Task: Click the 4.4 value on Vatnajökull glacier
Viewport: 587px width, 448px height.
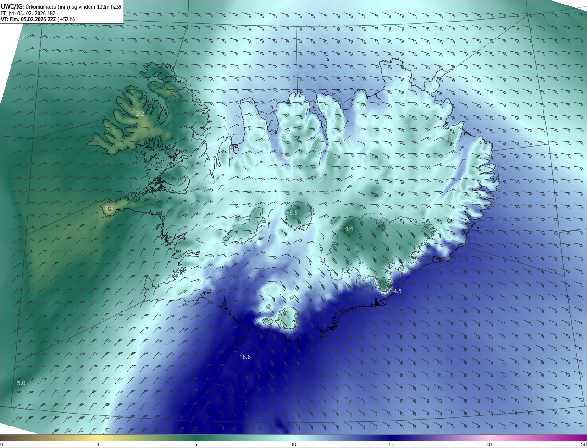Action: (x=349, y=229)
